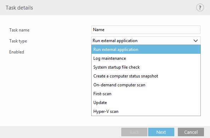The image size is (210, 138).
Task: Click the Task name label
Action: click(x=19, y=30)
